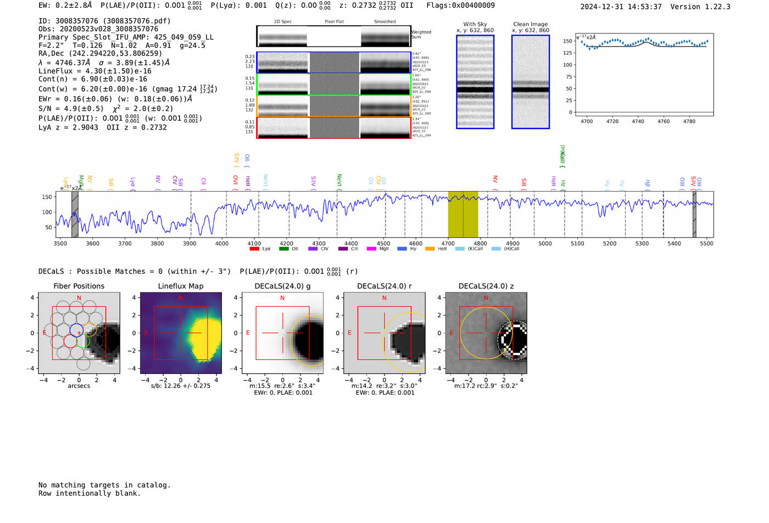Image resolution: width=769 pixels, height=523 pixels.
Task: Click the 's/b: 12.26 +/- 0.275' caption
Action: point(181,386)
